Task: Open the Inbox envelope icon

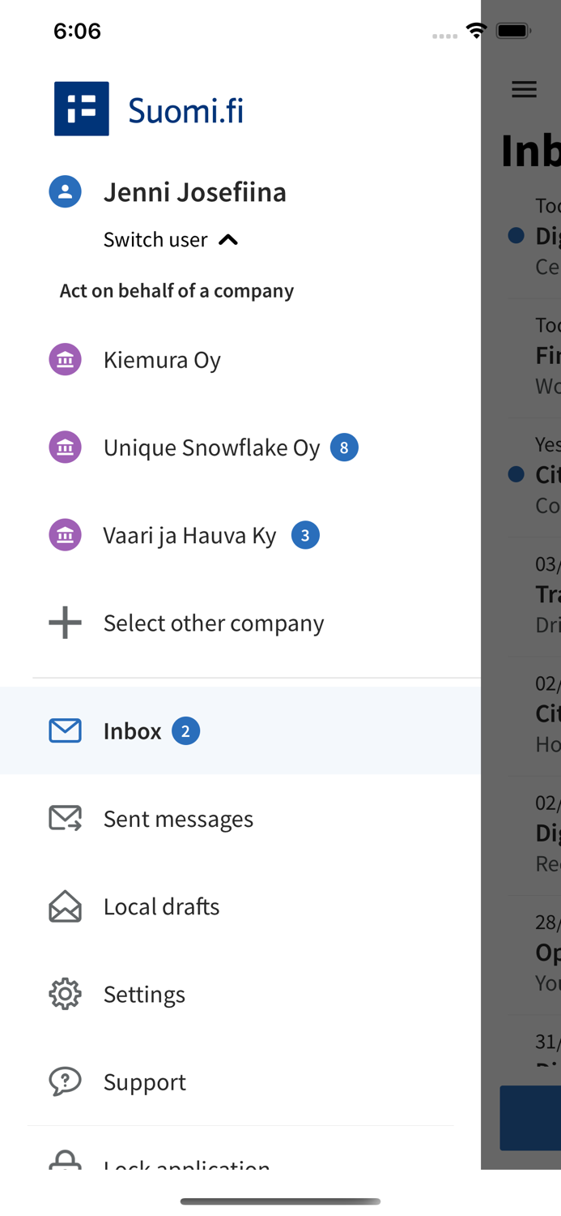Action: (65, 730)
